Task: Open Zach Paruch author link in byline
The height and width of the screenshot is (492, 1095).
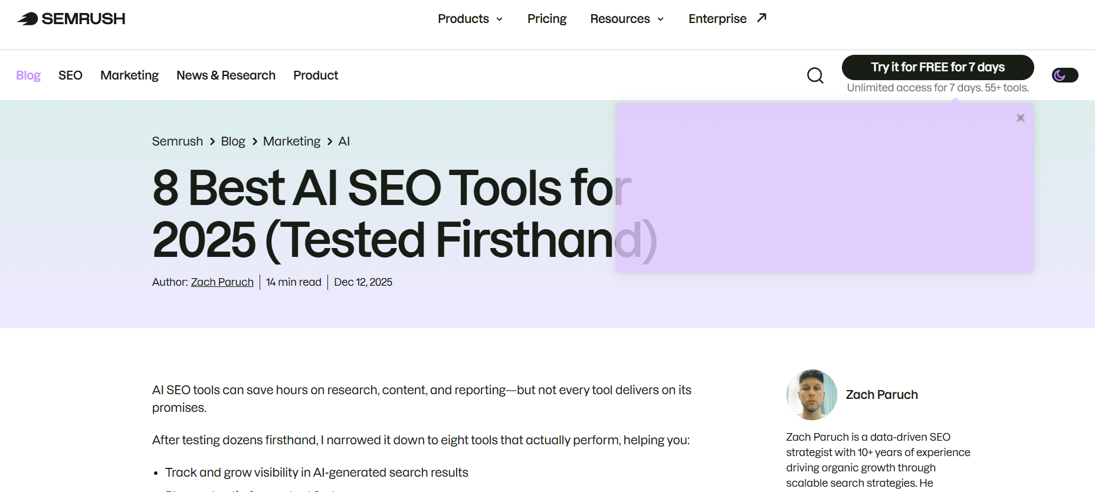Action: tap(222, 282)
